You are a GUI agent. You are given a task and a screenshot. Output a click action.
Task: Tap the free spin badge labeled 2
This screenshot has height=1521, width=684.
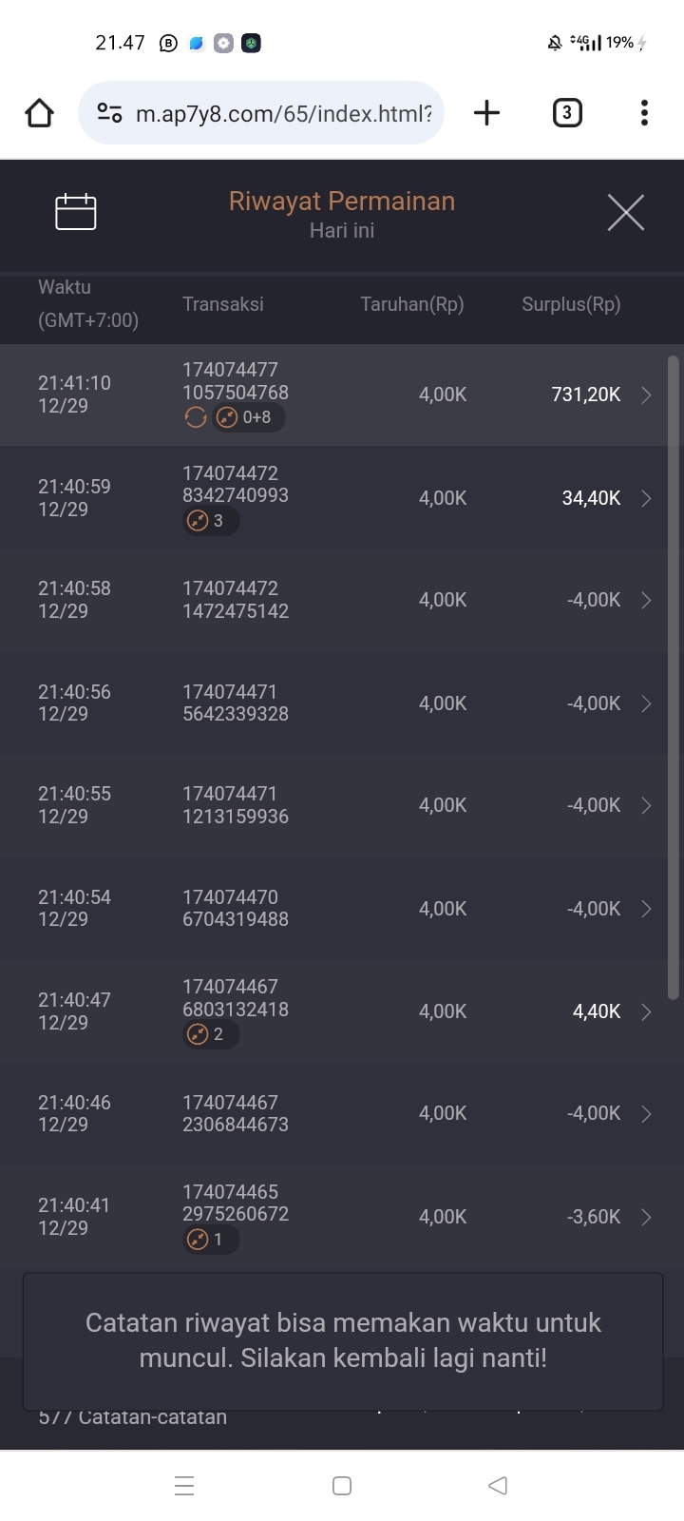(210, 1034)
